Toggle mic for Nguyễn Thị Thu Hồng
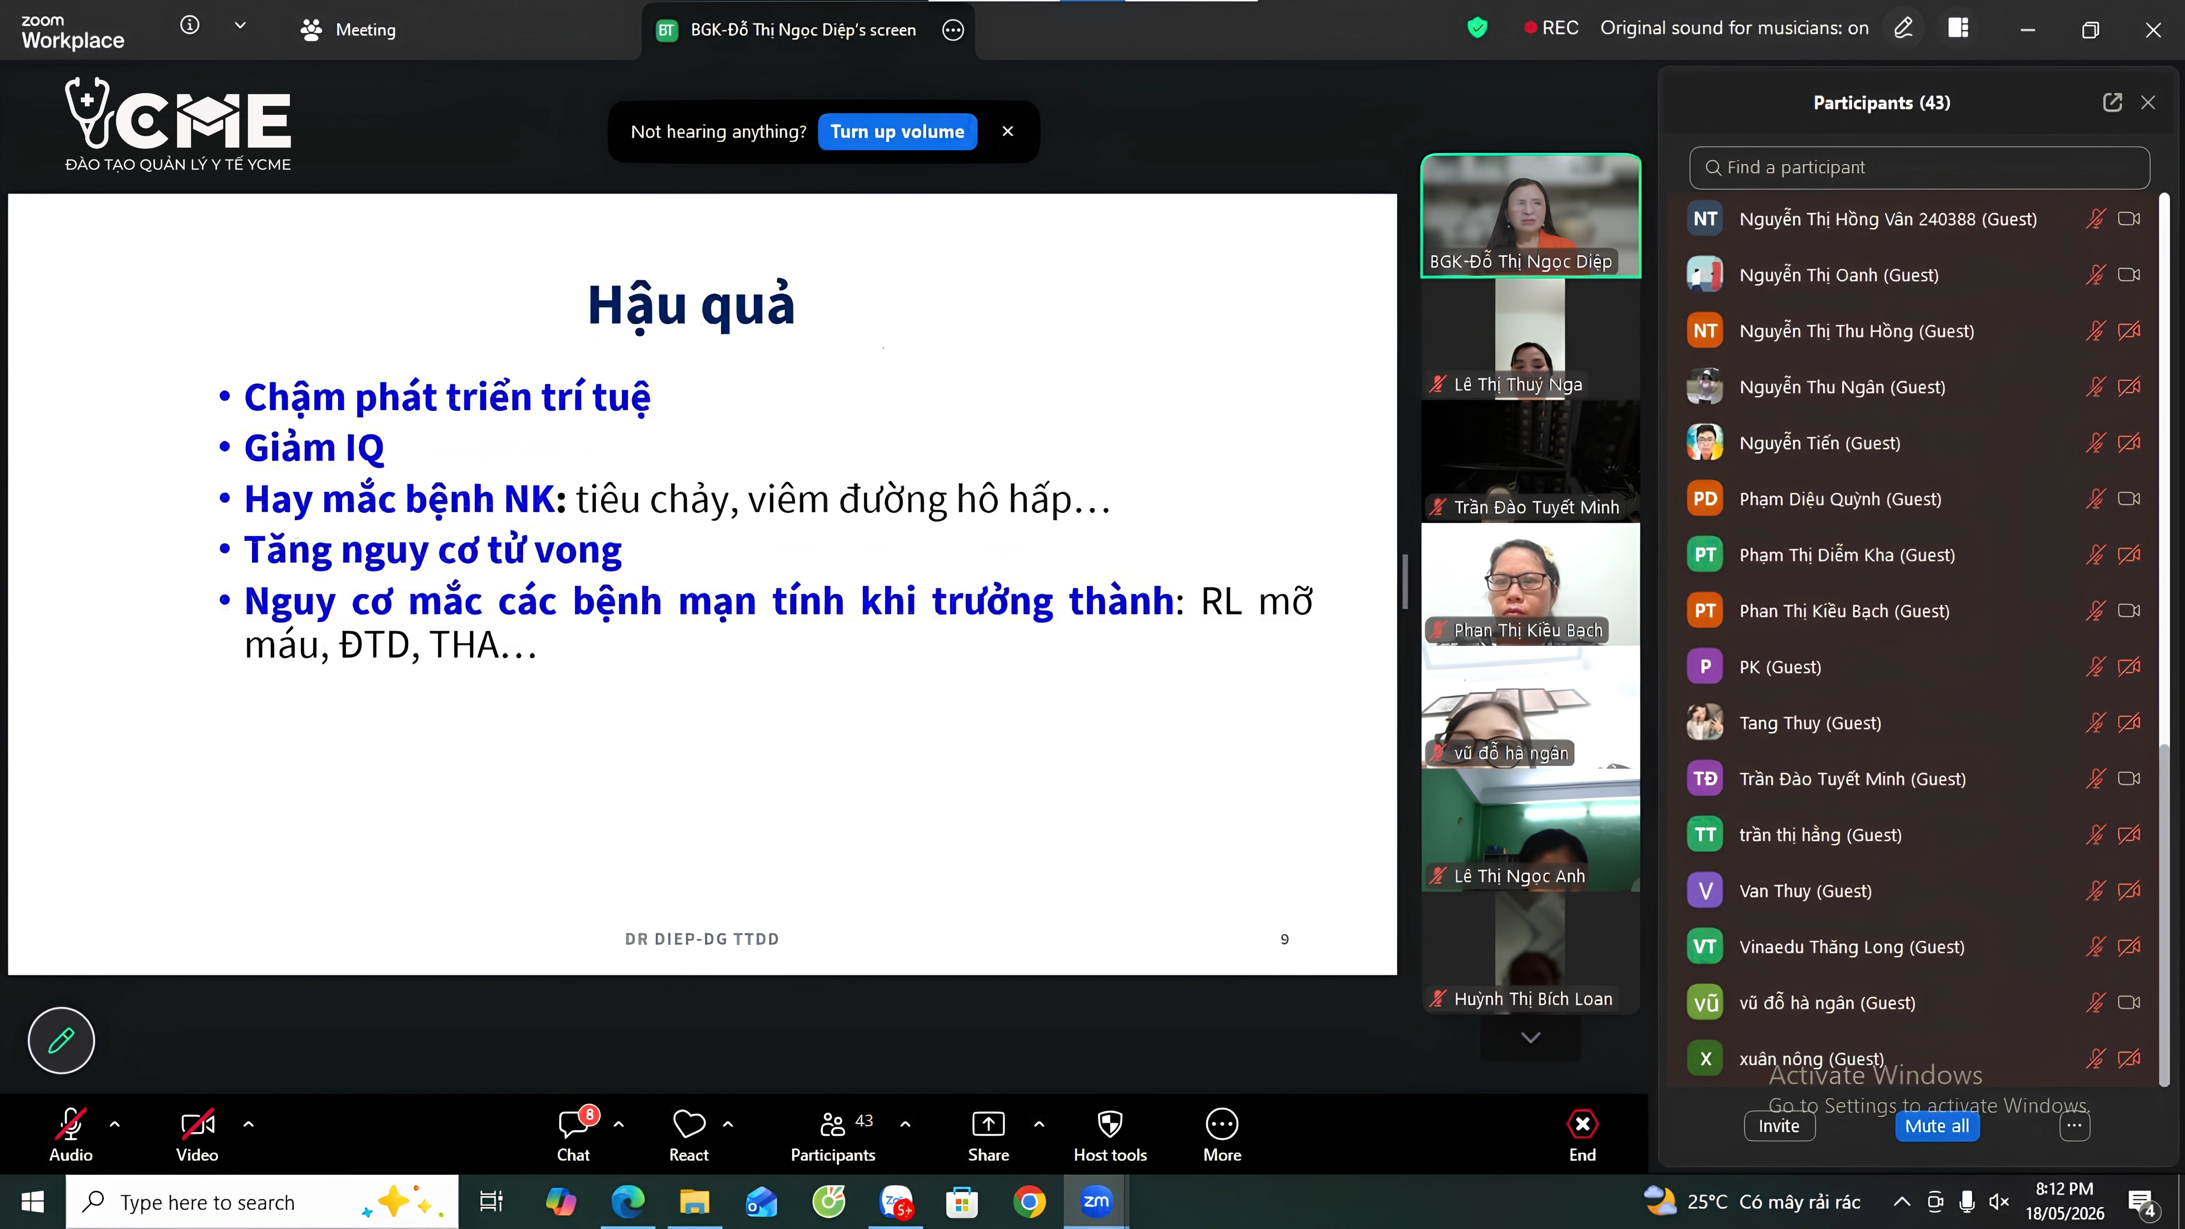 (x=2095, y=331)
